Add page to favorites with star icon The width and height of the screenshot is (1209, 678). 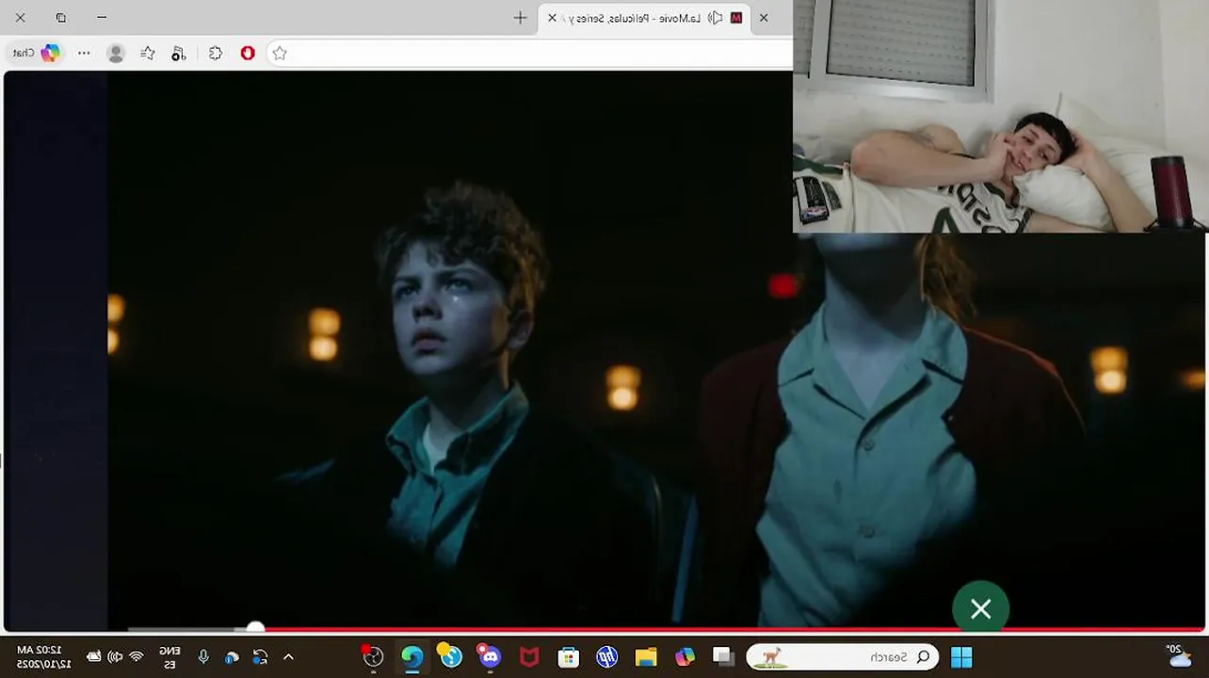[280, 53]
